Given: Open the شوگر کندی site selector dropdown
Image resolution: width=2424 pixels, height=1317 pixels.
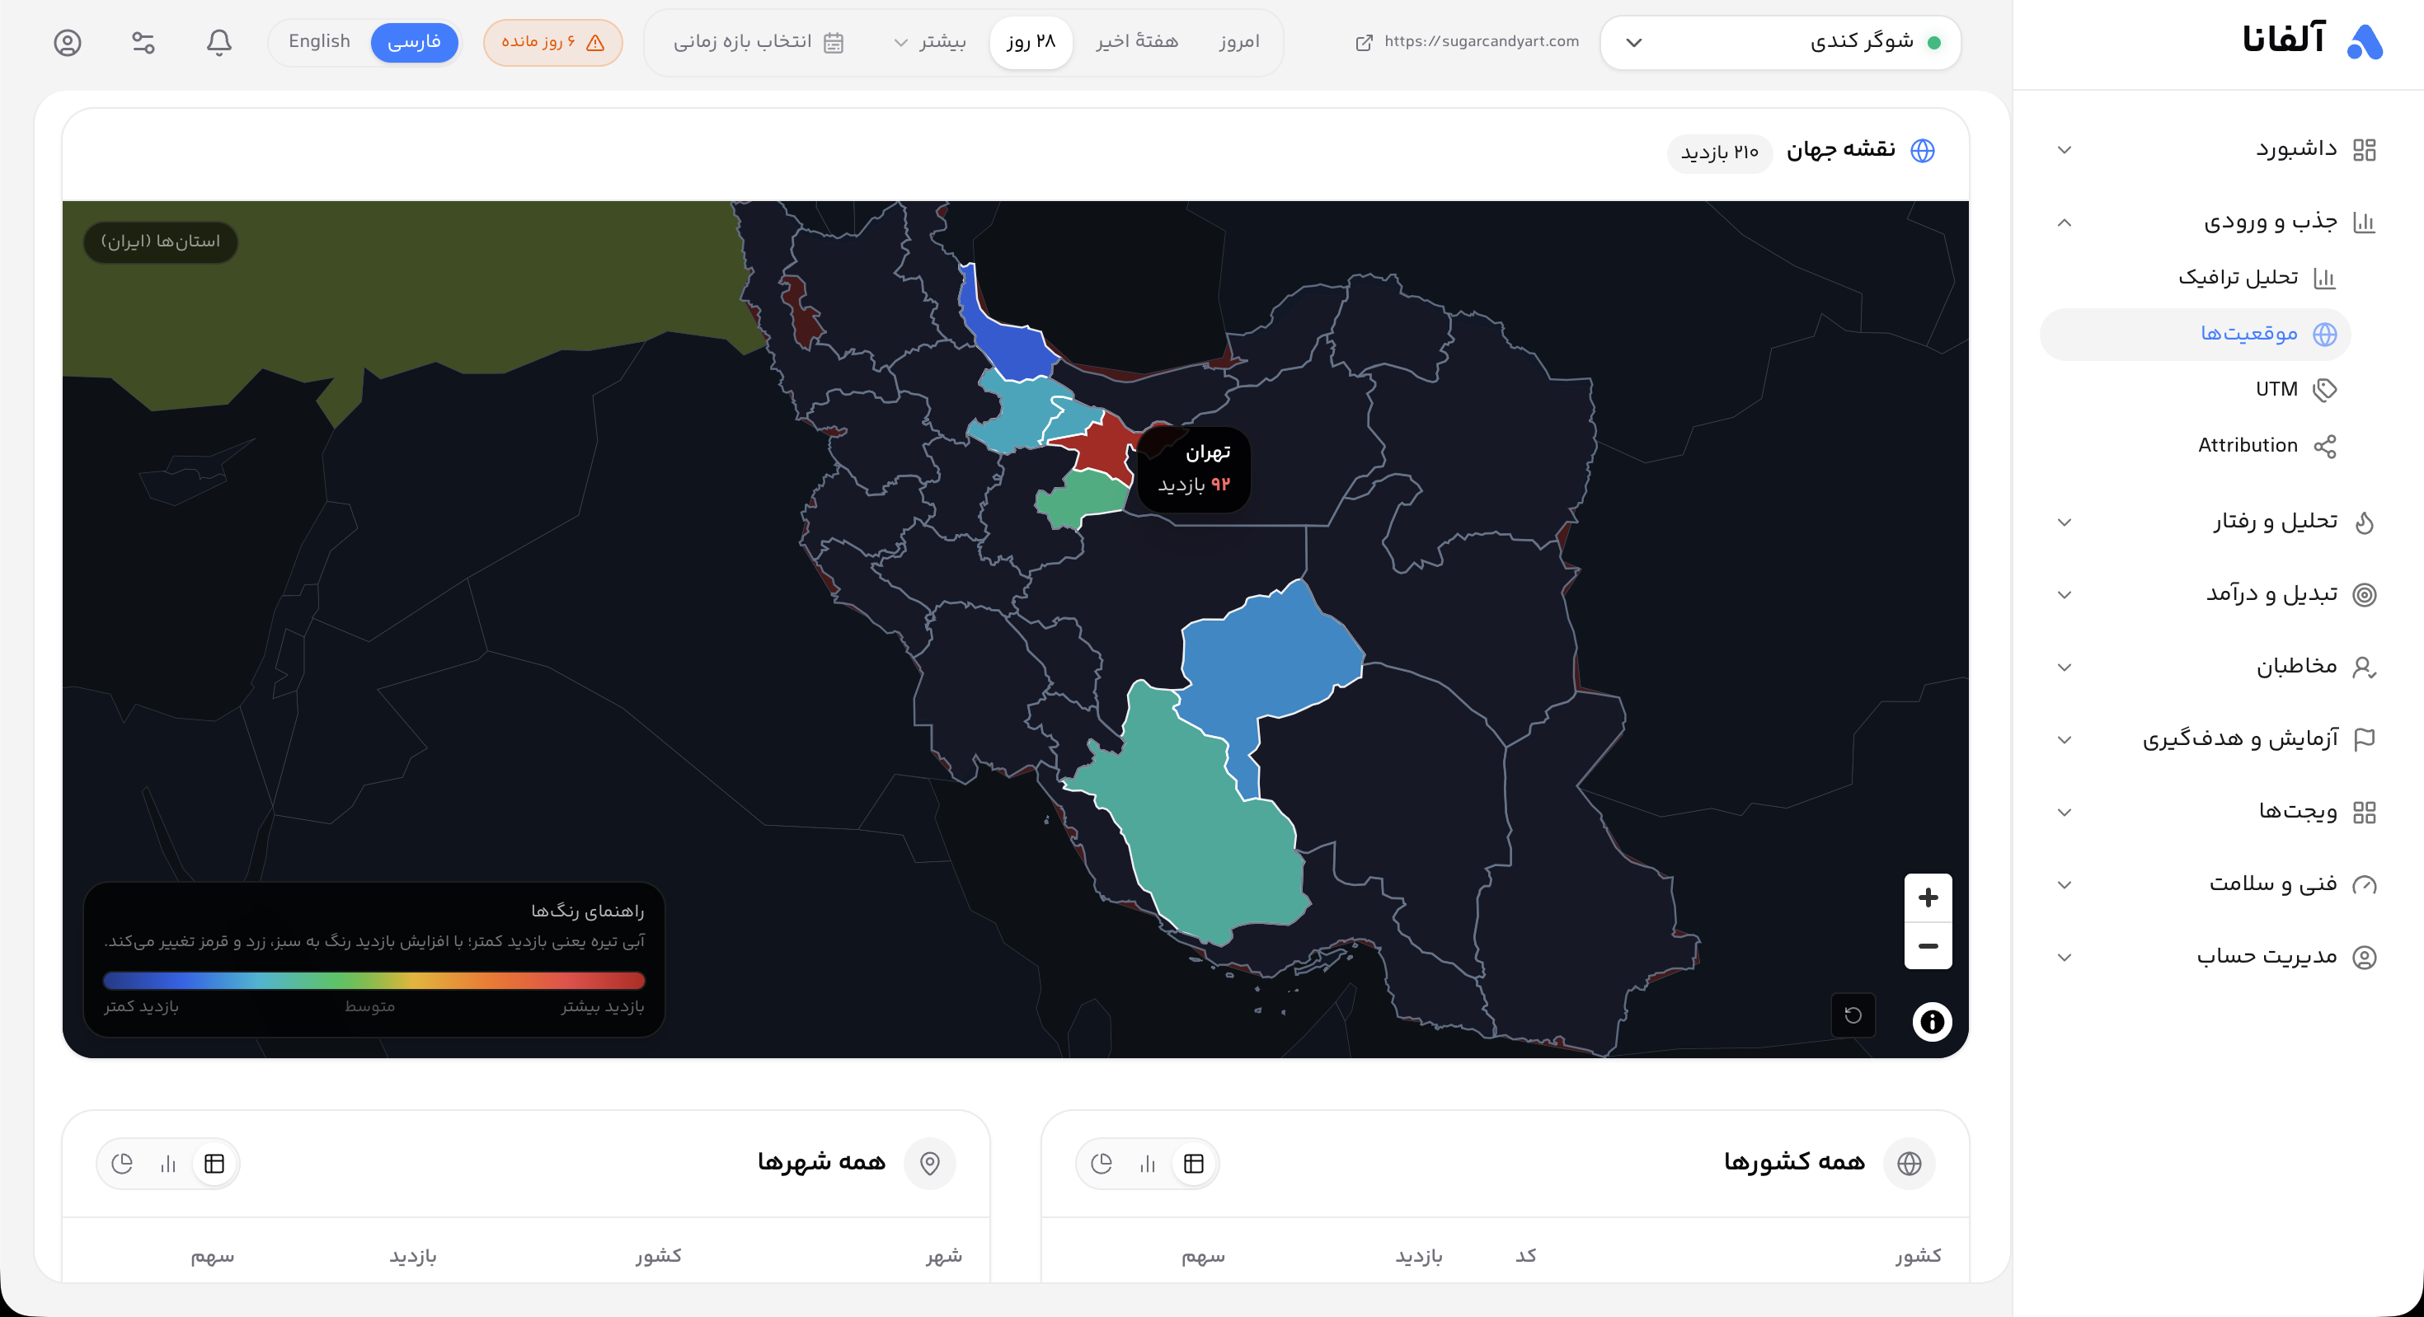Looking at the screenshot, I should pyautogui.click(x=1780, y=42).
